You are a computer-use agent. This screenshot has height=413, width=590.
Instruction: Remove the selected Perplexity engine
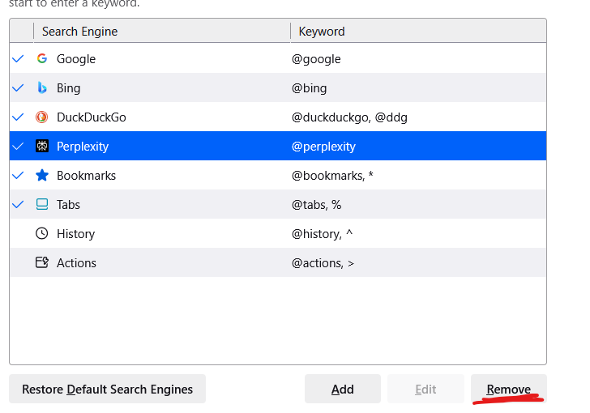(x=508, y=390)
